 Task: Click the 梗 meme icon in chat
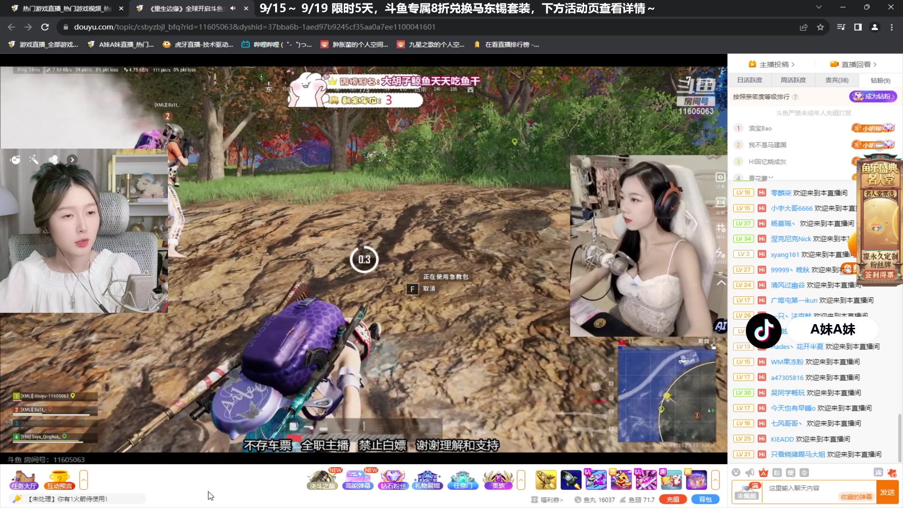(x=791, y=472)
